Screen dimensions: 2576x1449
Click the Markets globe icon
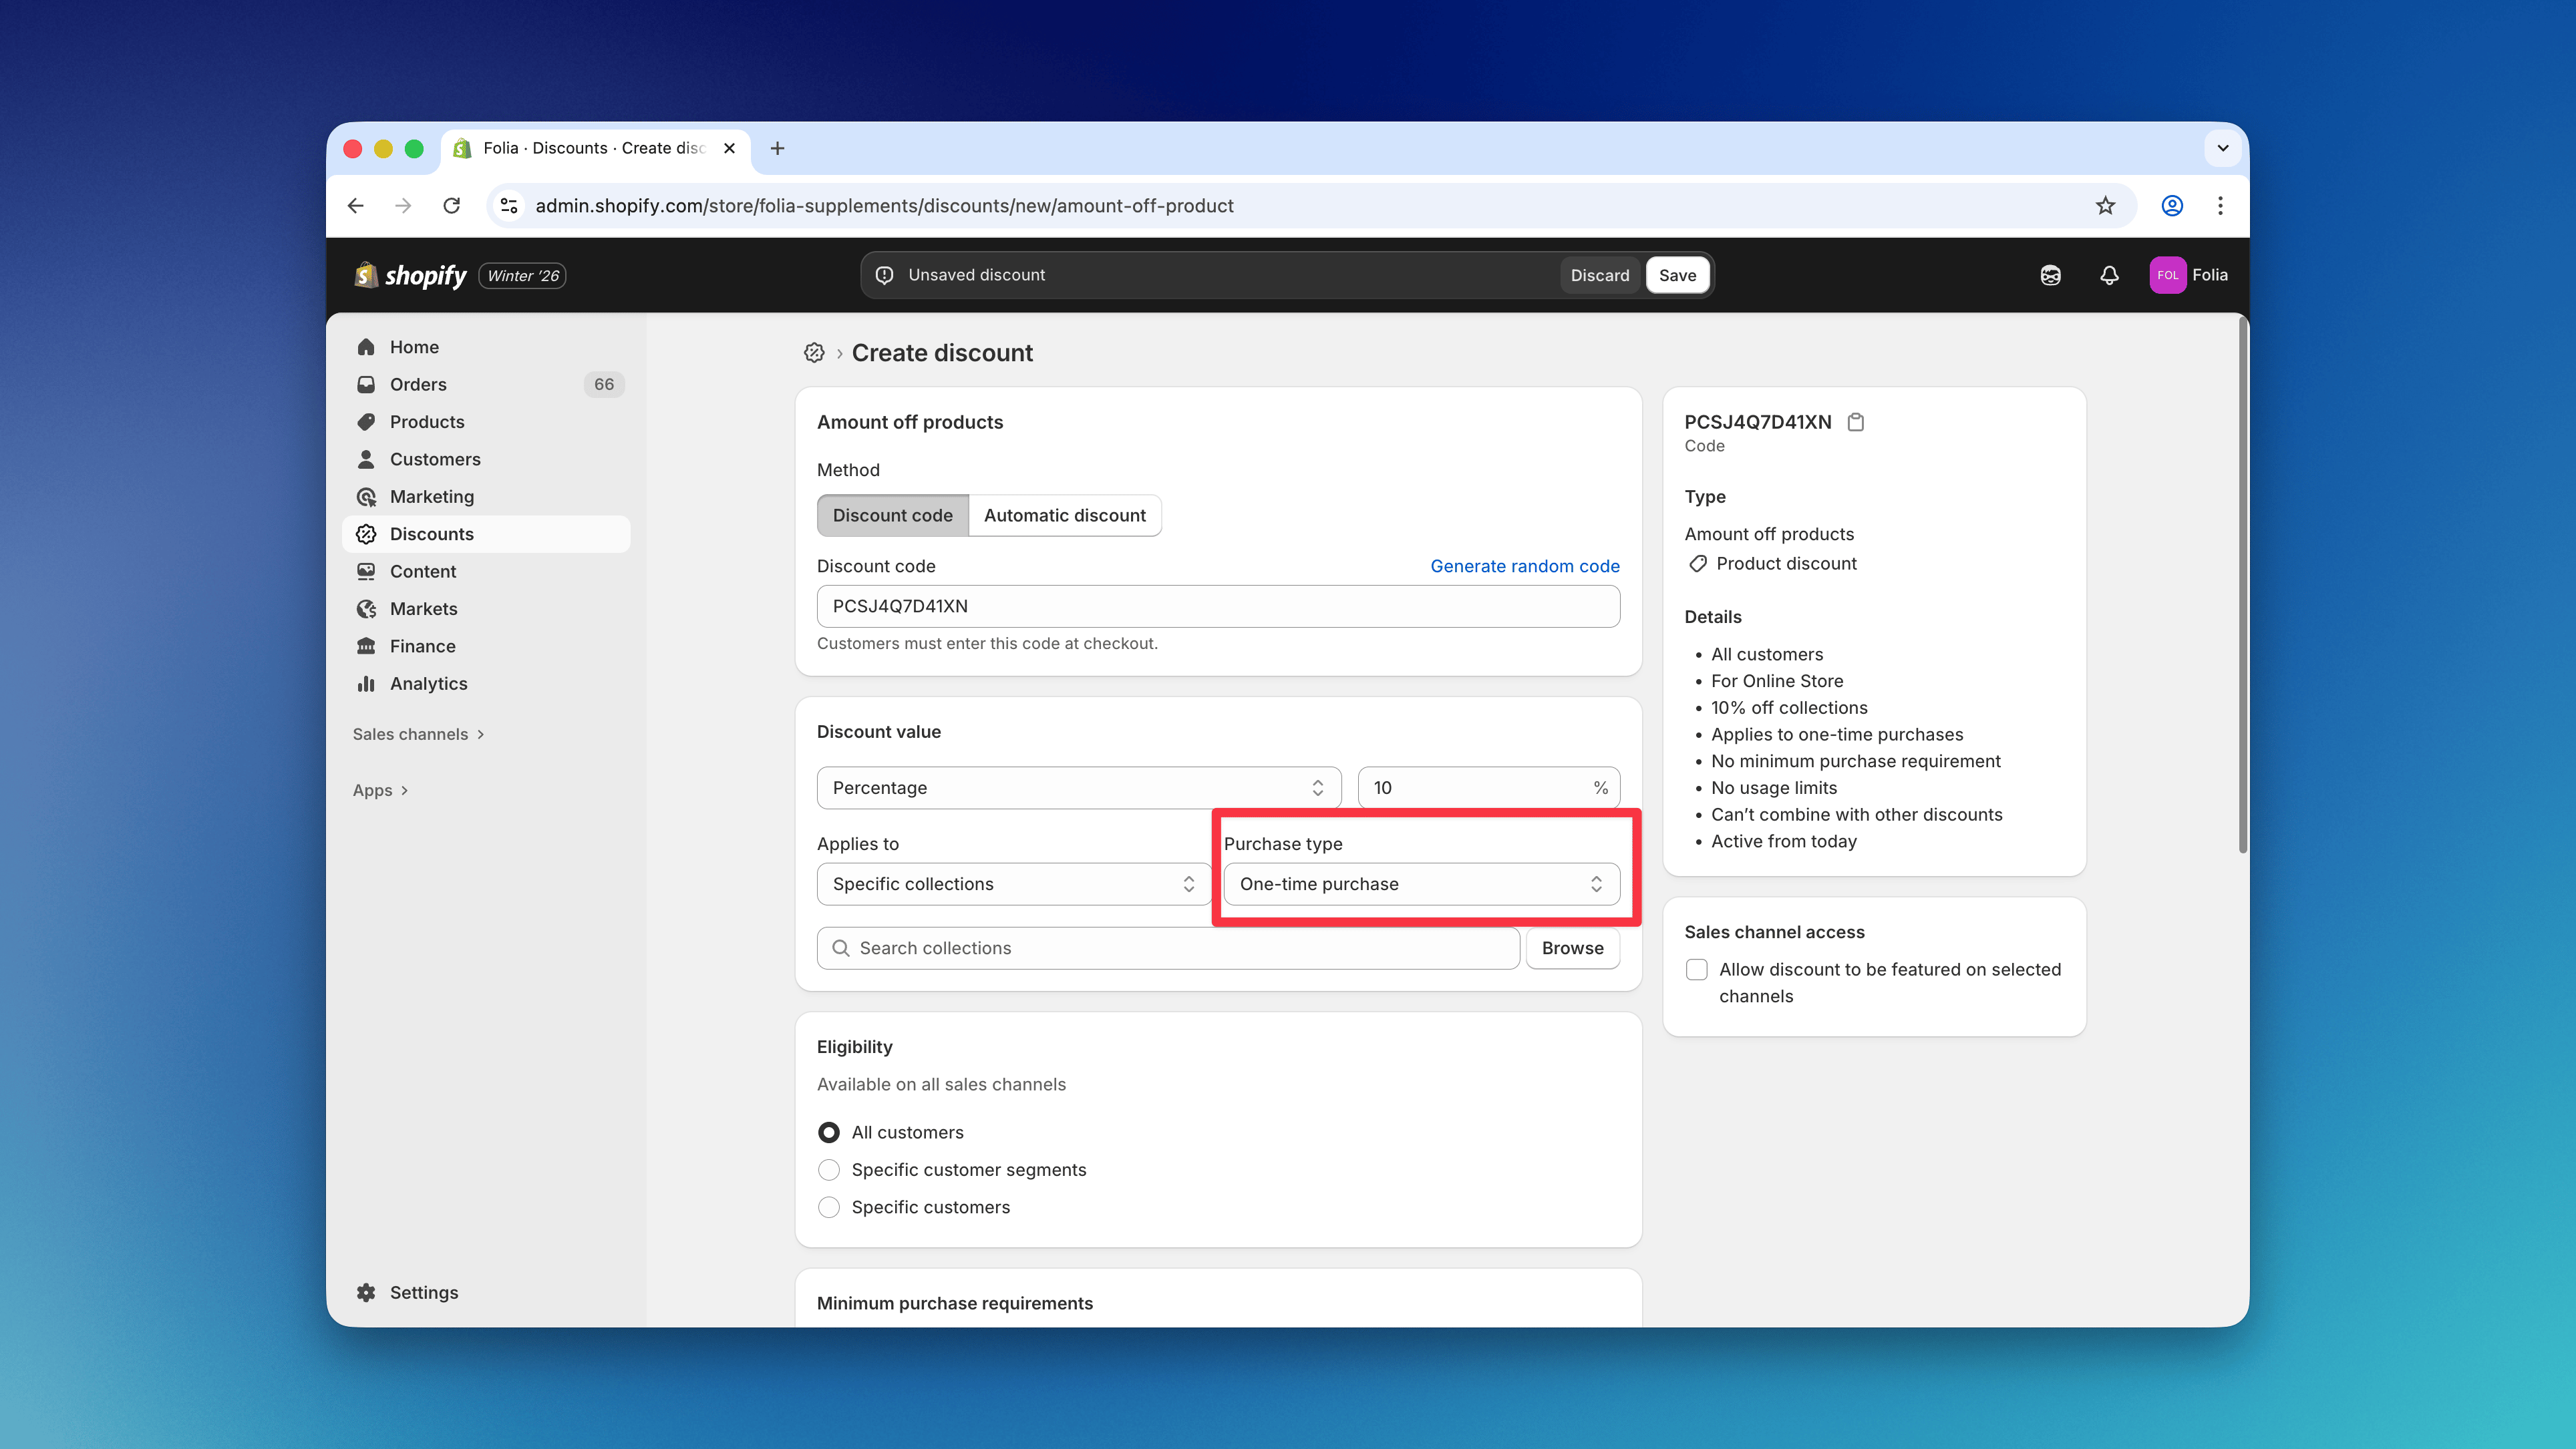366,608
